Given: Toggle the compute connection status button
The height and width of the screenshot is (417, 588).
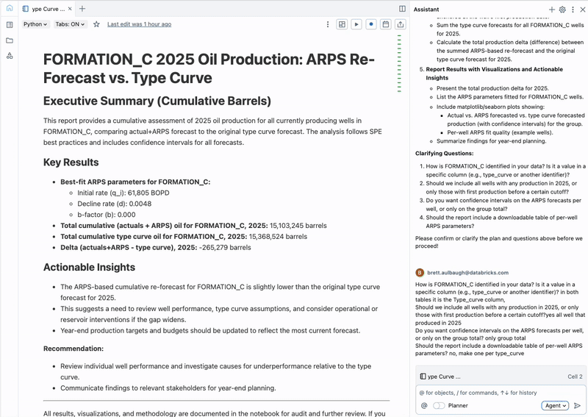Looking at the screenshot, I should [x=371, y=24].
